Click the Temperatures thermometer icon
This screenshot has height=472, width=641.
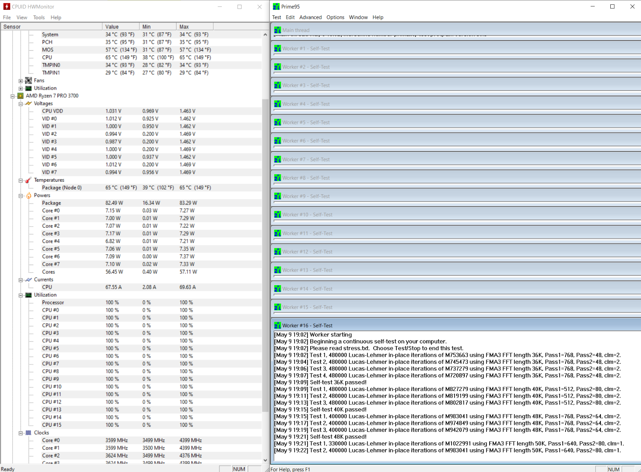click(x=28, y=180)
